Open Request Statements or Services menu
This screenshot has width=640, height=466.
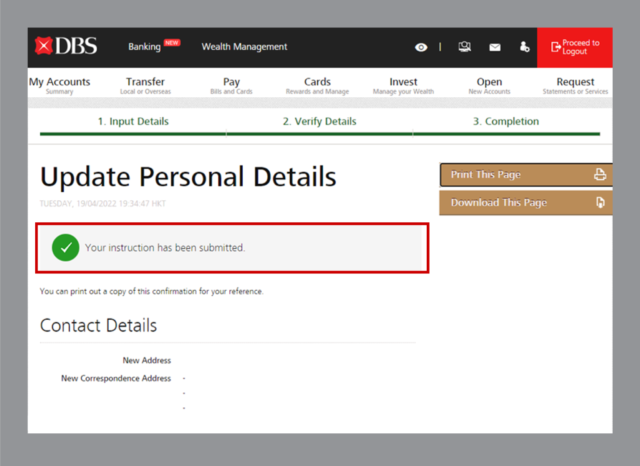tap(575, 85)
